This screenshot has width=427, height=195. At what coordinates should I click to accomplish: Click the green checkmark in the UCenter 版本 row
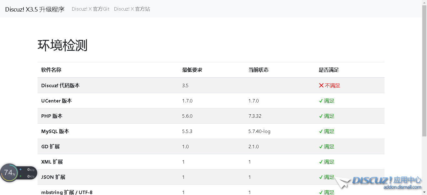tap(321, 101)
